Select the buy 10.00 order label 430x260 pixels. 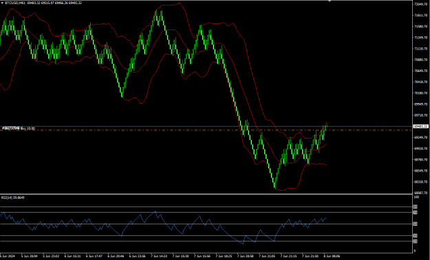click(x=19, y=128)
